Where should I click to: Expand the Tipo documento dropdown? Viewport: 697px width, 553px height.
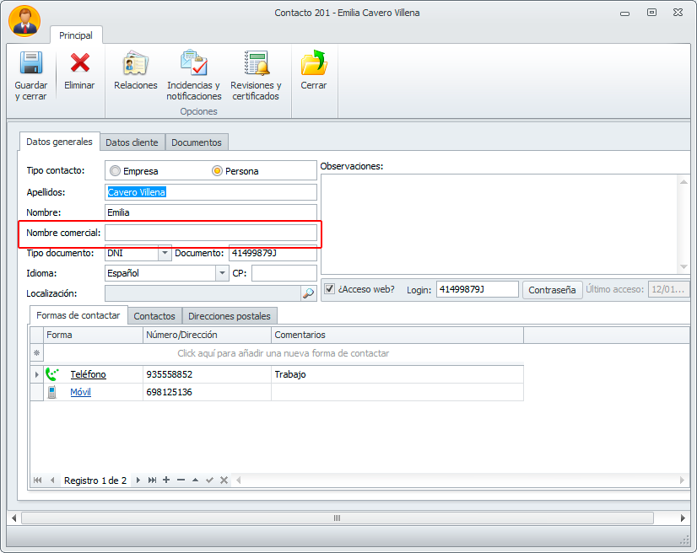165,253
